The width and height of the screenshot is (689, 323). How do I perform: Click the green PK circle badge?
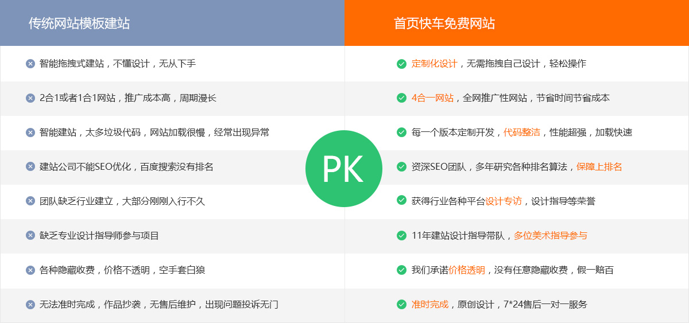coord(343,169)
